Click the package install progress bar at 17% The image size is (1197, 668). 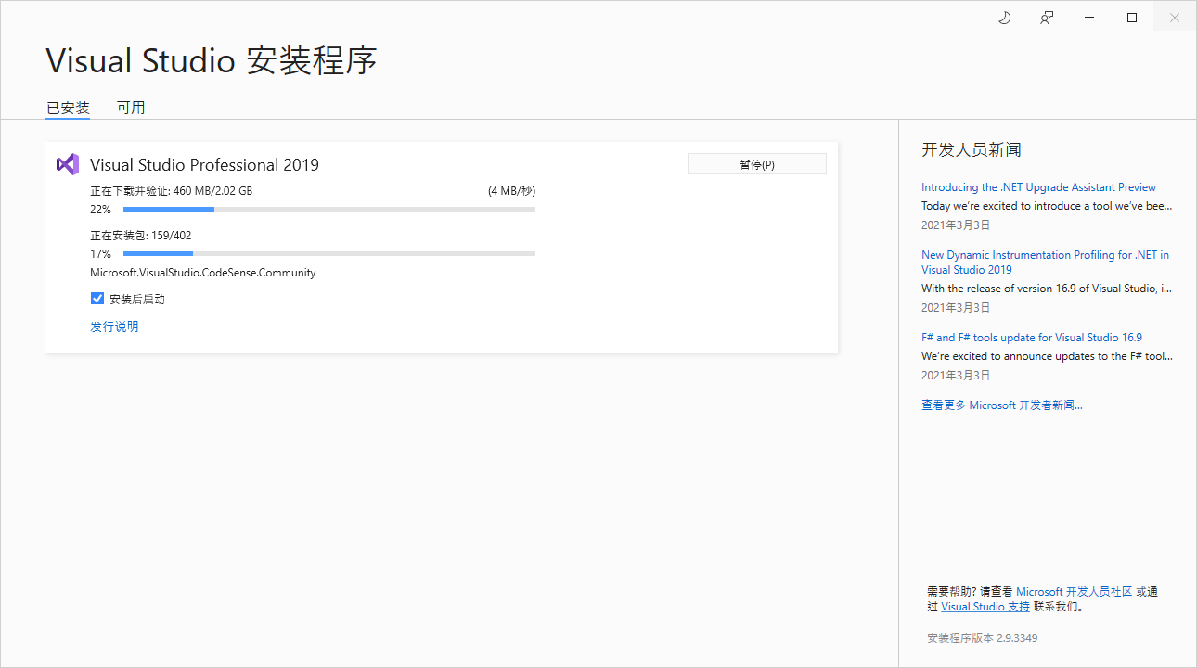[329, 254]
